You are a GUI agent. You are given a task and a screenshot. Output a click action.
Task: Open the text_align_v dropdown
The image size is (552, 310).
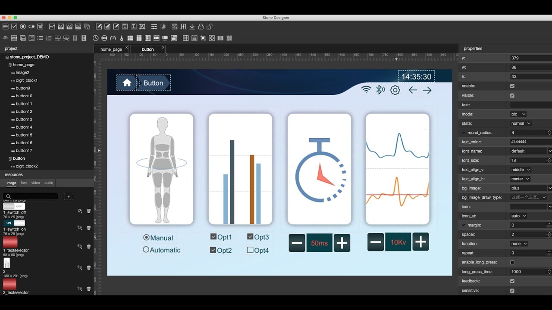[x=521, y=170]
